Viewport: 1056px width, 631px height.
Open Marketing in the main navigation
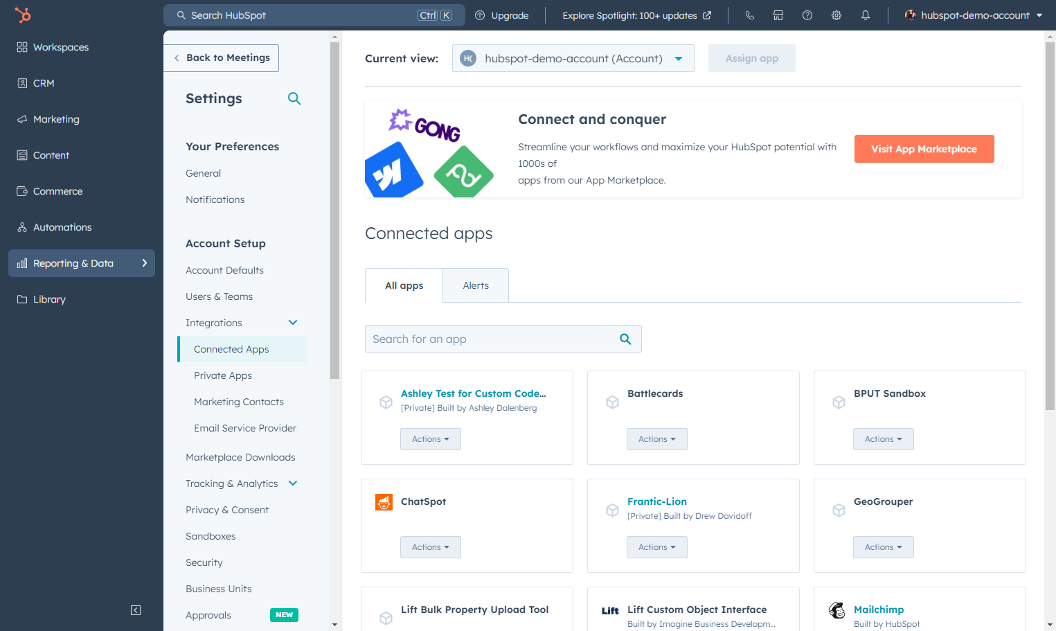click(x=82, y=119)
